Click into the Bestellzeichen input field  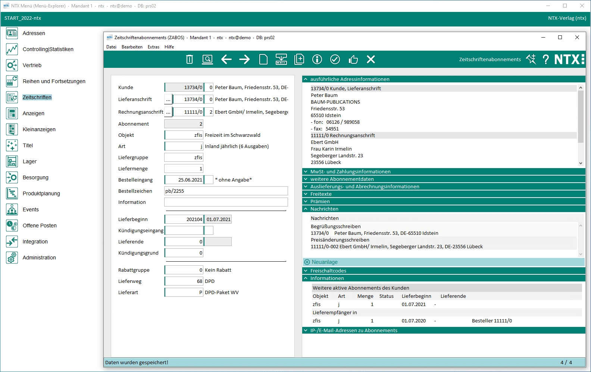[226, 191]
